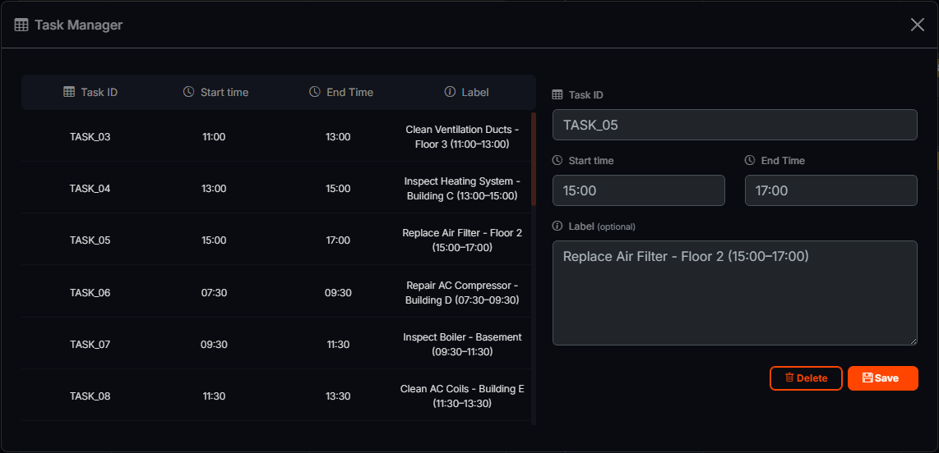Click the clock icon above the Start time field
This screenshot has height=453, width=939.
click(x=557, y=161)
